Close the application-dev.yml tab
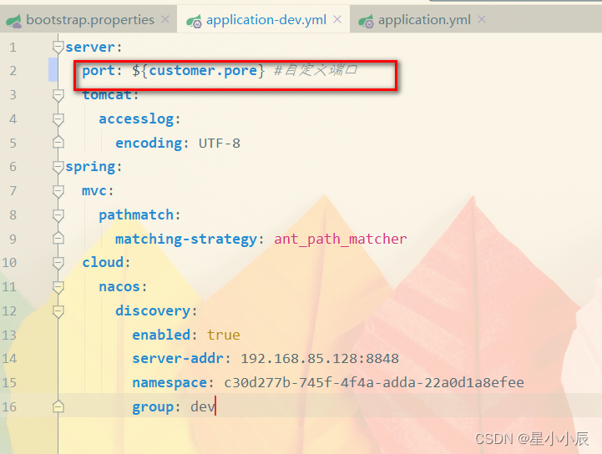Viewport: 602px width, 454px height. coord(337,19)
